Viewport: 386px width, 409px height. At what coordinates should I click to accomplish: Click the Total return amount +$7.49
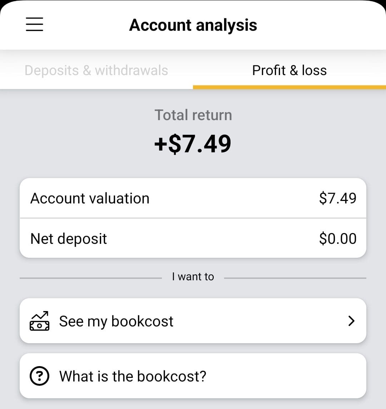(x=193, y=143)
